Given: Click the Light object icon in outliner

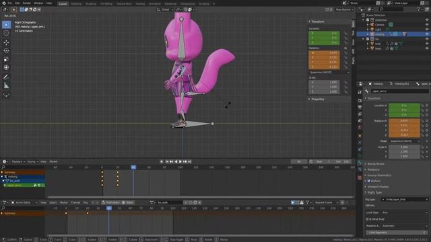Looking at the screenshot, I should coord(372,30).
